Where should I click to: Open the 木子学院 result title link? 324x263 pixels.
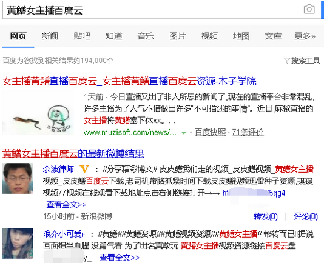coord(129,81)
